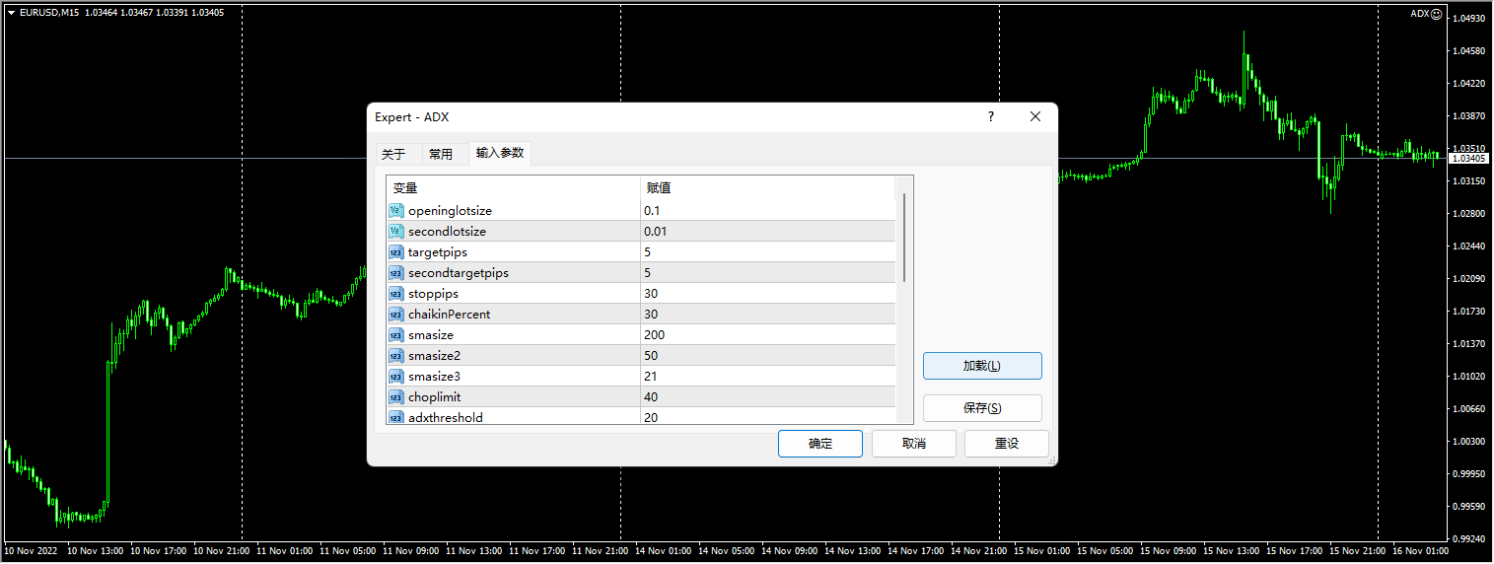Viewport: 1494px width, 564px height.
Task: Open the EURUSD,M15 chart menu arrow
Action: click(x=11, y=13)
